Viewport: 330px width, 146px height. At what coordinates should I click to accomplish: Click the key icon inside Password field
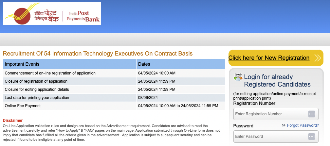click(x=311, y=137)
